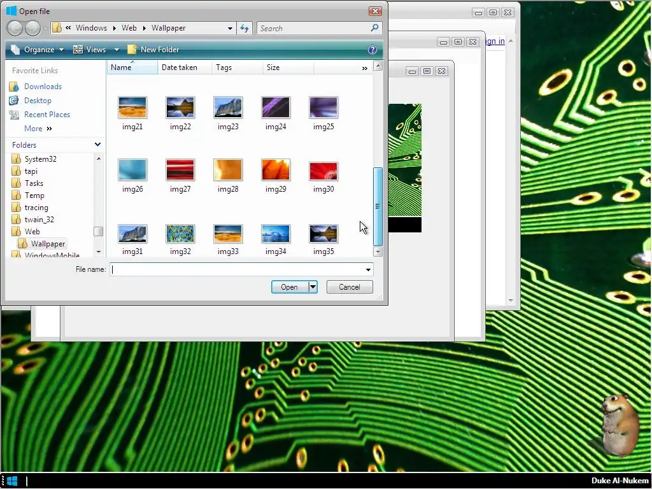This screenshot has height=489, width=652.
Task: Click the file list vertical scrollbar thumb
Action: point(378,206)
